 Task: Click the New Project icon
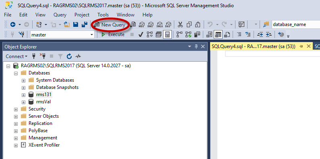point(39,25)
